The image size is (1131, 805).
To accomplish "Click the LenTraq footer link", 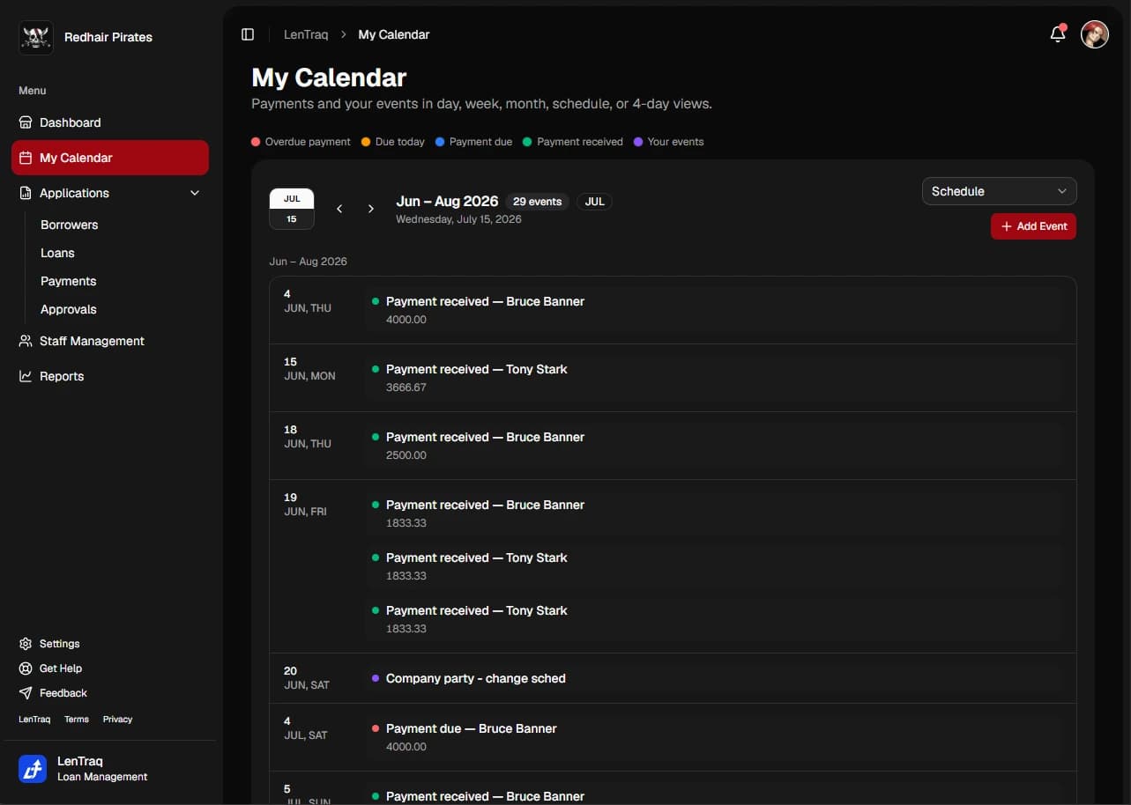I will click(x=34, y=720).
